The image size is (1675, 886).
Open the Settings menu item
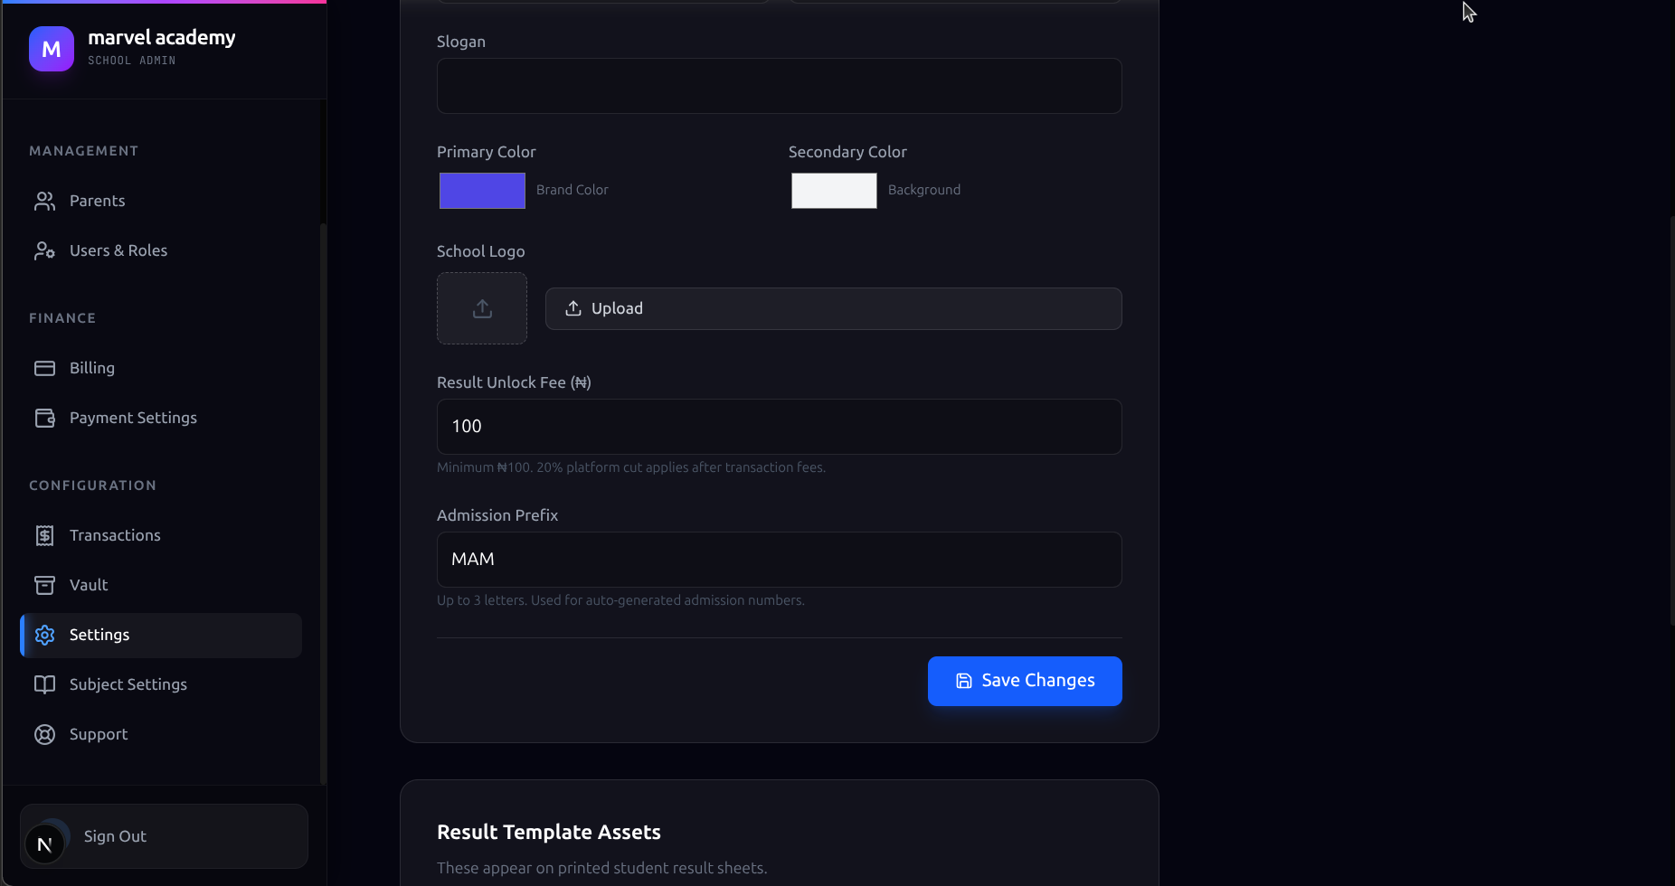(161, 635)
